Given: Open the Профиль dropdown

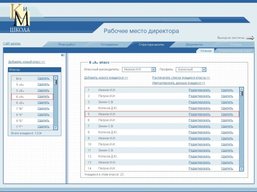Looking at the screenshot, I should 204,69.
